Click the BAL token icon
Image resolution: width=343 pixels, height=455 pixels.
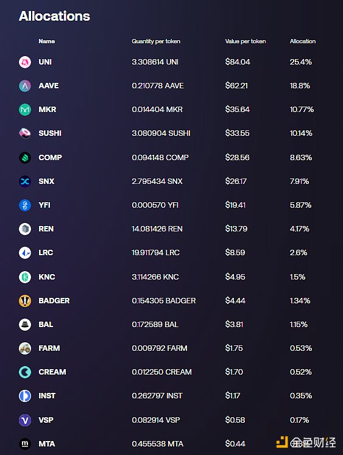(25, 325)
